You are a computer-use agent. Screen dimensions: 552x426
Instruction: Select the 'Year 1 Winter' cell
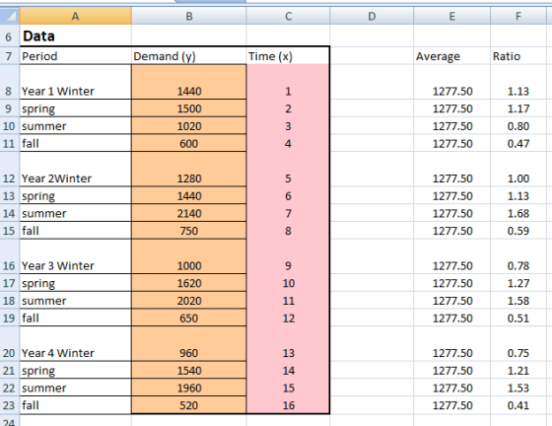click(x=75, y=82)
